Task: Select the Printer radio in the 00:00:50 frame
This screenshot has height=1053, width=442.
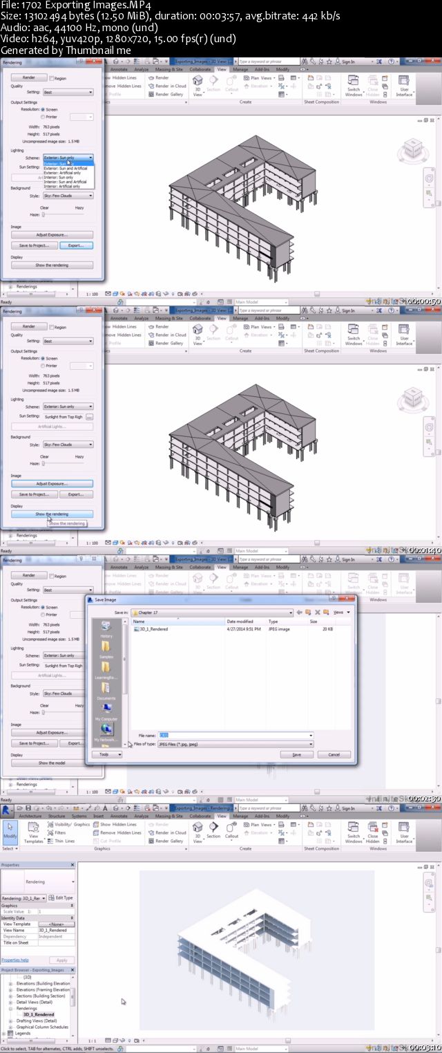Action: click(43, 117)
